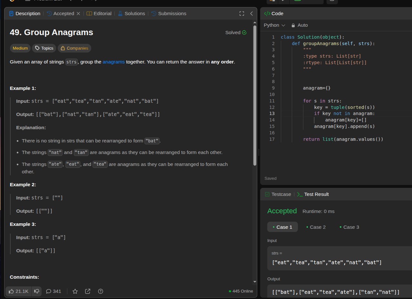Star this problem as favorite
This screenshot has width=412, height=299.
coord(75,291)
